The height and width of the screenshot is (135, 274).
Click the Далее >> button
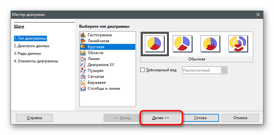pyautogui.click(x=161, y=118)
